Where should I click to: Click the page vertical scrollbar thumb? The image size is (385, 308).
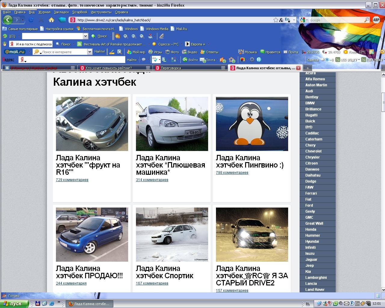(383, 102)
